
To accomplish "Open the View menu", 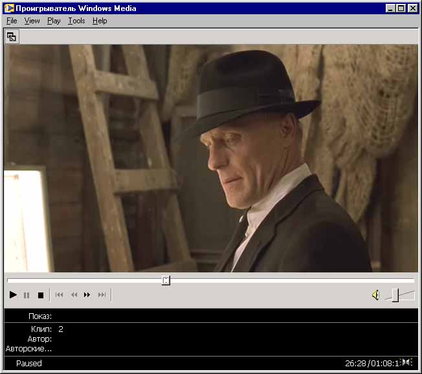I will pos(32,21).
